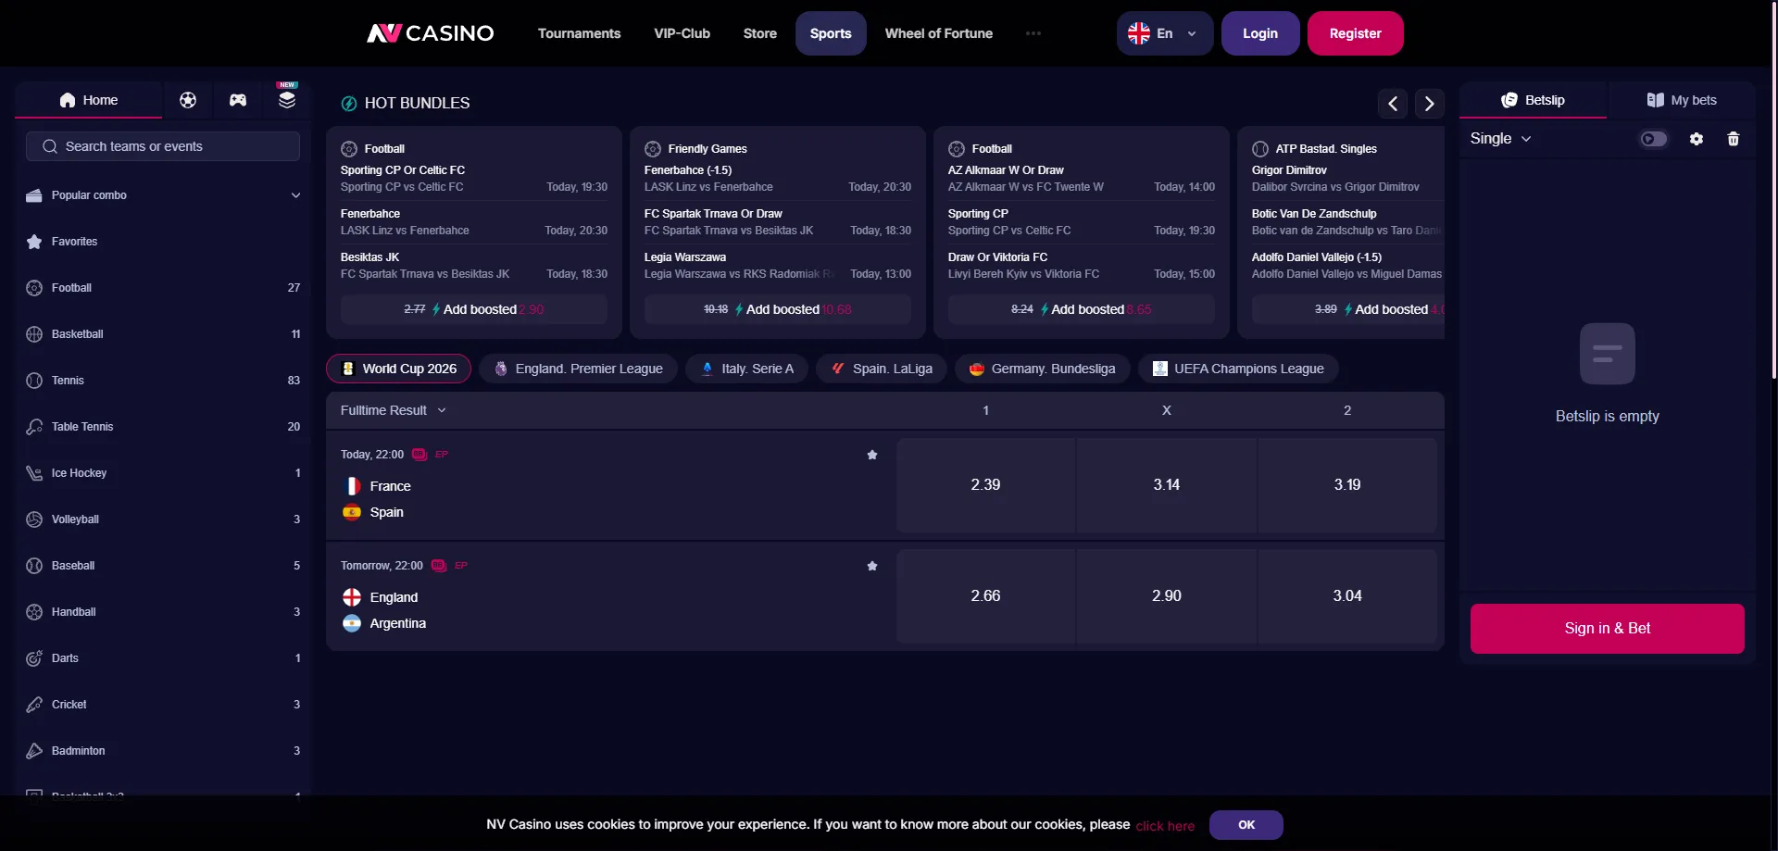Open the cookies 'click here' link

pos(1165,826)
